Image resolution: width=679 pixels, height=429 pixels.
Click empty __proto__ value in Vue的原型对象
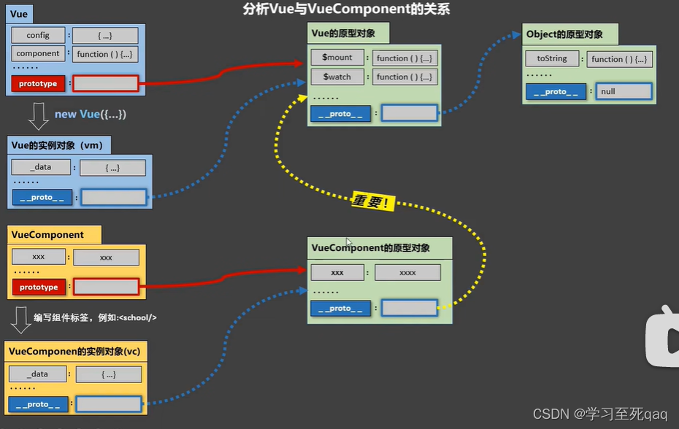click(409, 113)
